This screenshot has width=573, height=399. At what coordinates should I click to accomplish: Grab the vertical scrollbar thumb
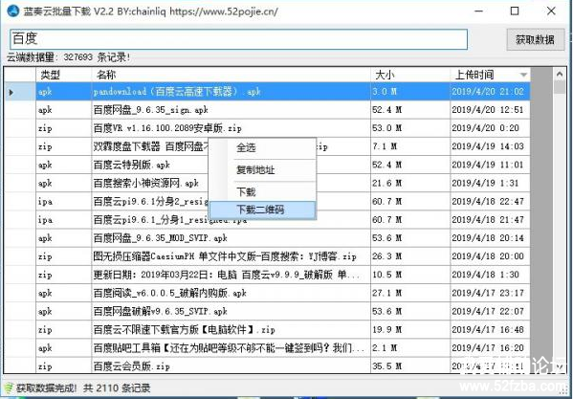tap(560, 88)
